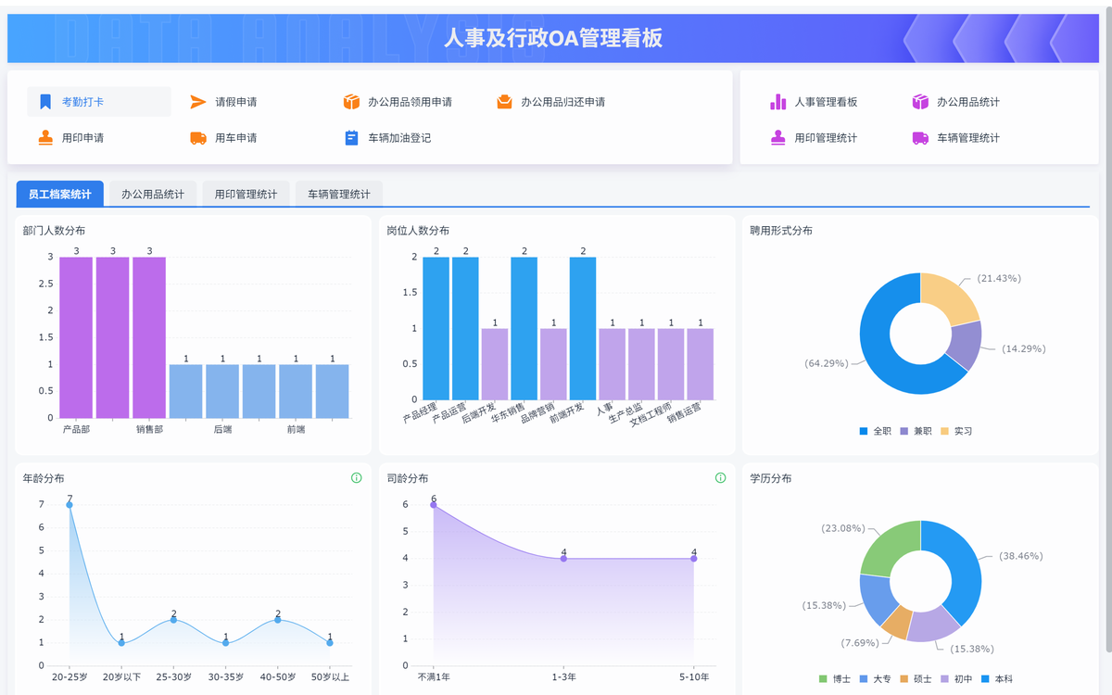Toggle the 大专 legend in 学历分布
The image size is (1112, 695).
click(875, 679)
